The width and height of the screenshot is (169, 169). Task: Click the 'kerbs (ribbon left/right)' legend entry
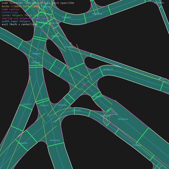coord(21,6)
